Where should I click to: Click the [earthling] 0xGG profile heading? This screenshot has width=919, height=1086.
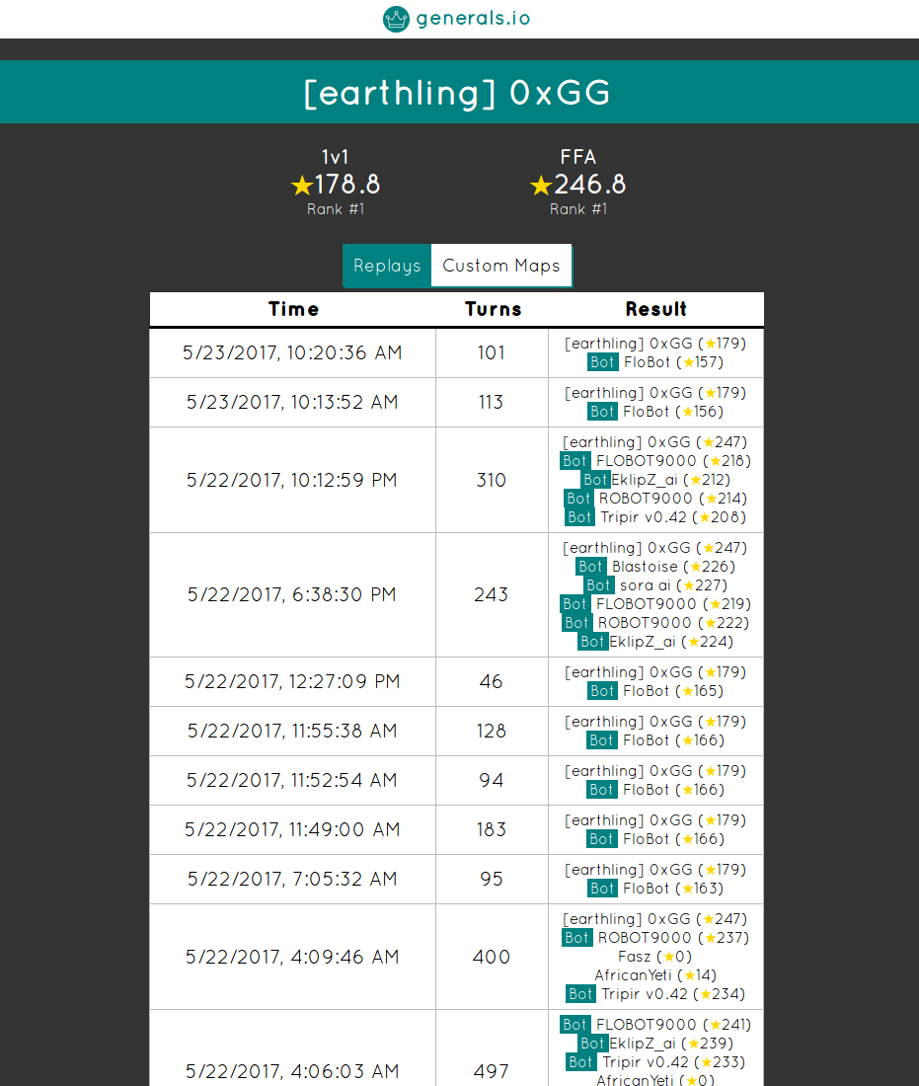[458, 93]
